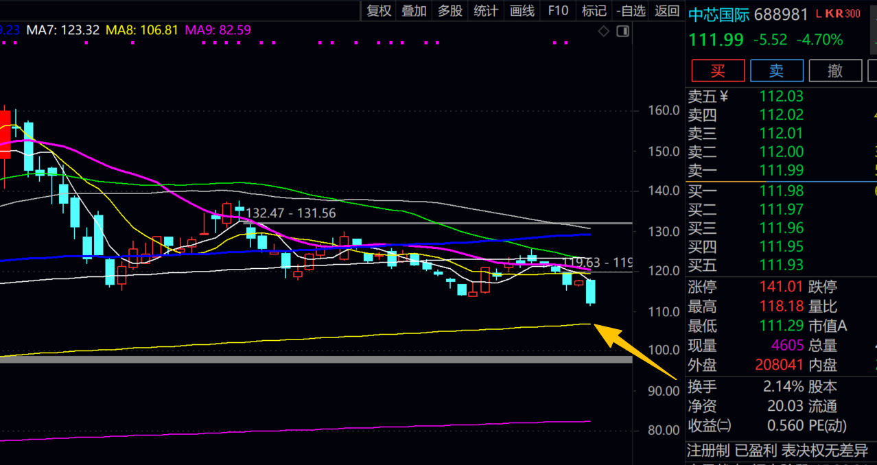Select the 卖四 price 112.02
Image resolution: width=877 pixels, height=465 pixels.
(782, 115)
